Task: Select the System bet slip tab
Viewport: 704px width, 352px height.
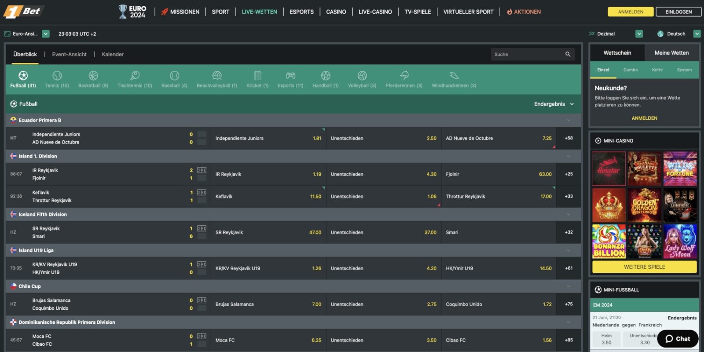Action: click(684, 70)
